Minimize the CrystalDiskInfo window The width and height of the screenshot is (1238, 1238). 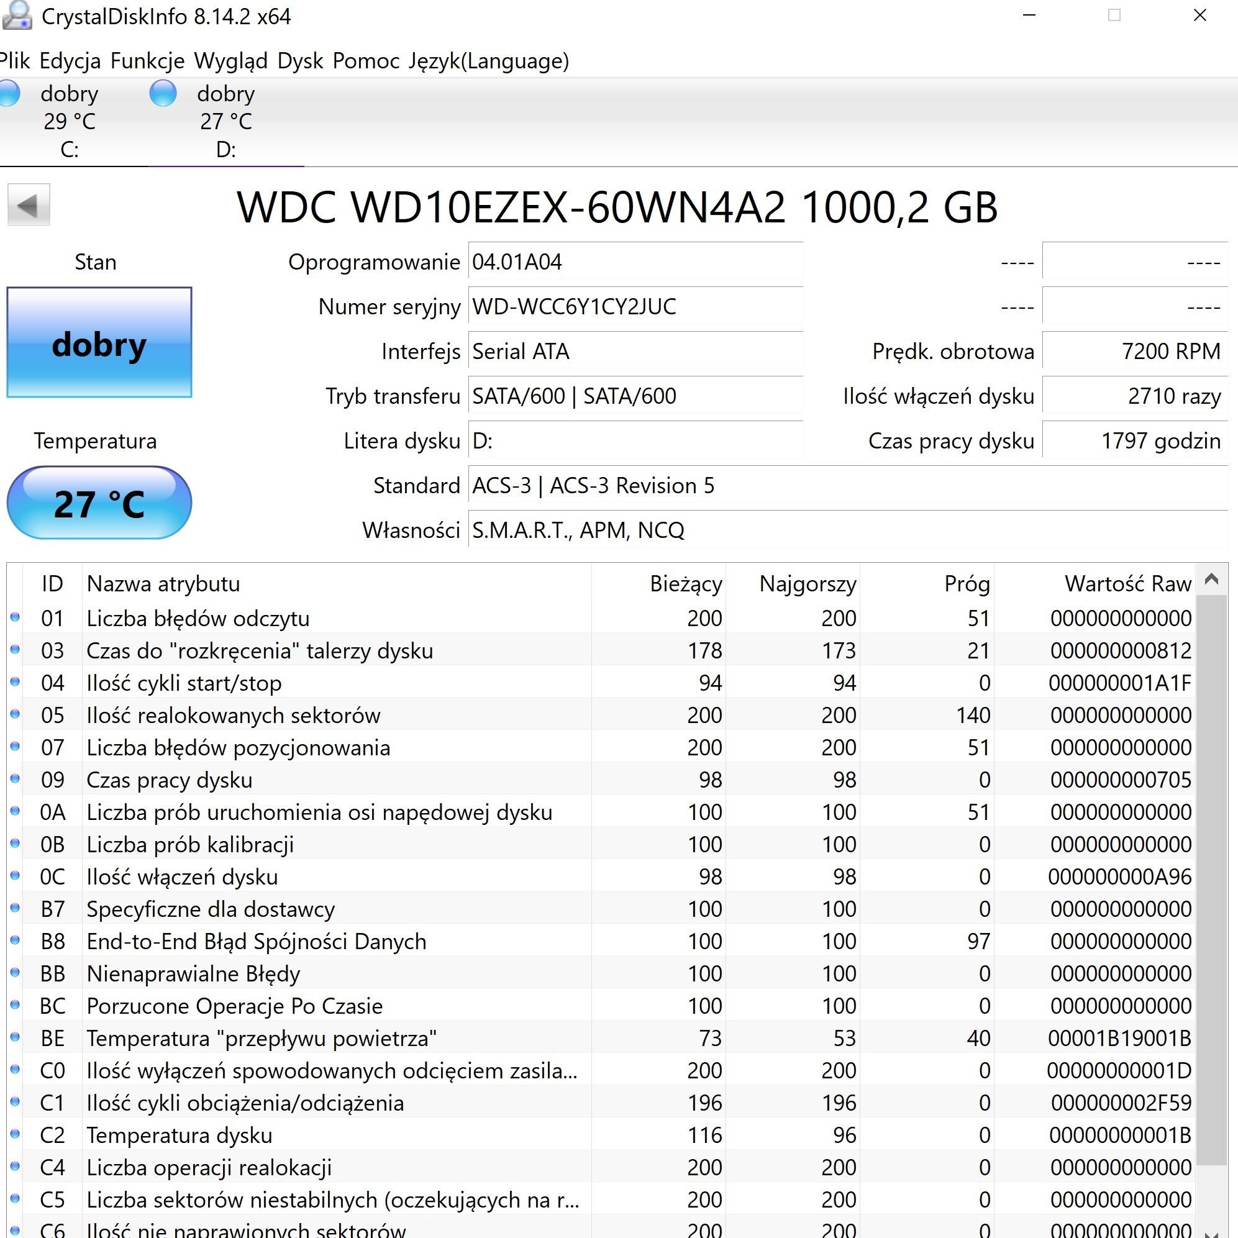[1029, 16]
